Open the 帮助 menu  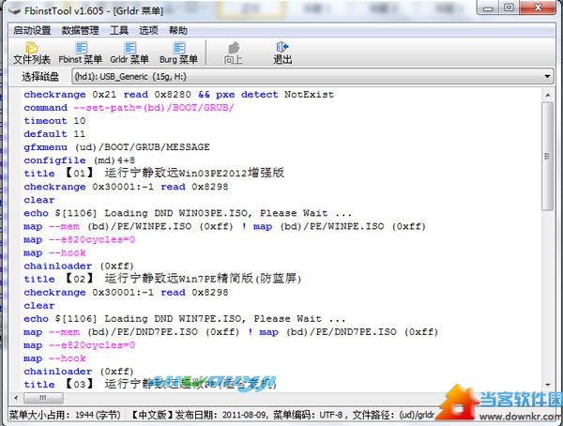(178, 31)
